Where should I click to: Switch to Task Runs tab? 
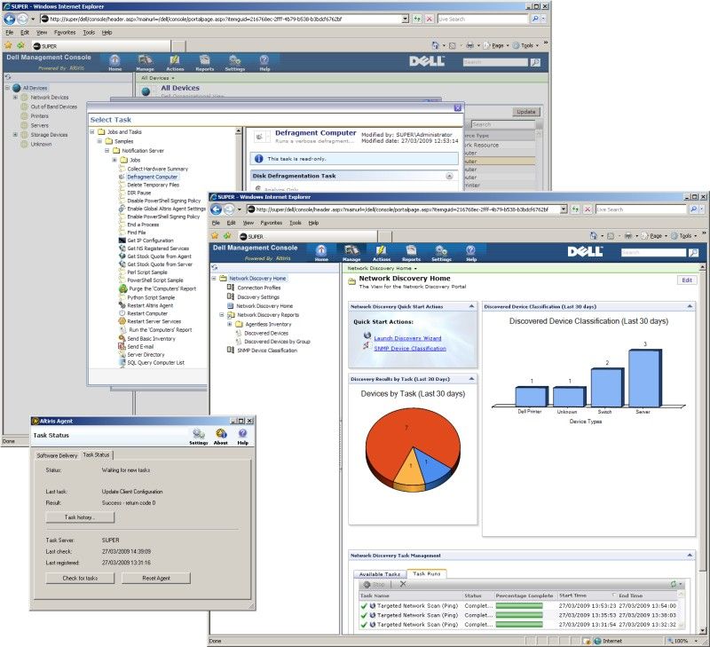click(426, 573)
